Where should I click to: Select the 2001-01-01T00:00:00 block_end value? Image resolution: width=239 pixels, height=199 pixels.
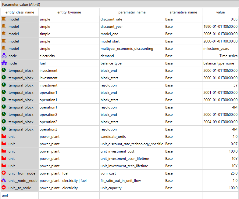pyautogui.click(x=220, y=93)
